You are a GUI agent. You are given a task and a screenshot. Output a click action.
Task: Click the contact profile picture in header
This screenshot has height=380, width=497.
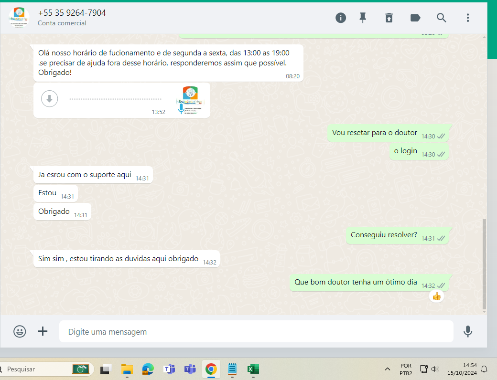(x=19, y=17)
